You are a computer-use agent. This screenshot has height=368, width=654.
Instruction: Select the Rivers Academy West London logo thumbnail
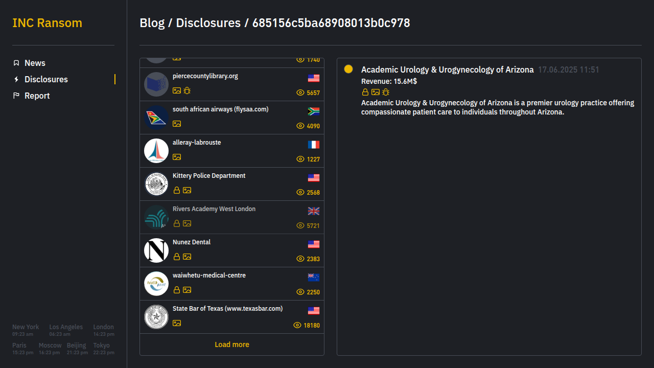tap(156, 217)
